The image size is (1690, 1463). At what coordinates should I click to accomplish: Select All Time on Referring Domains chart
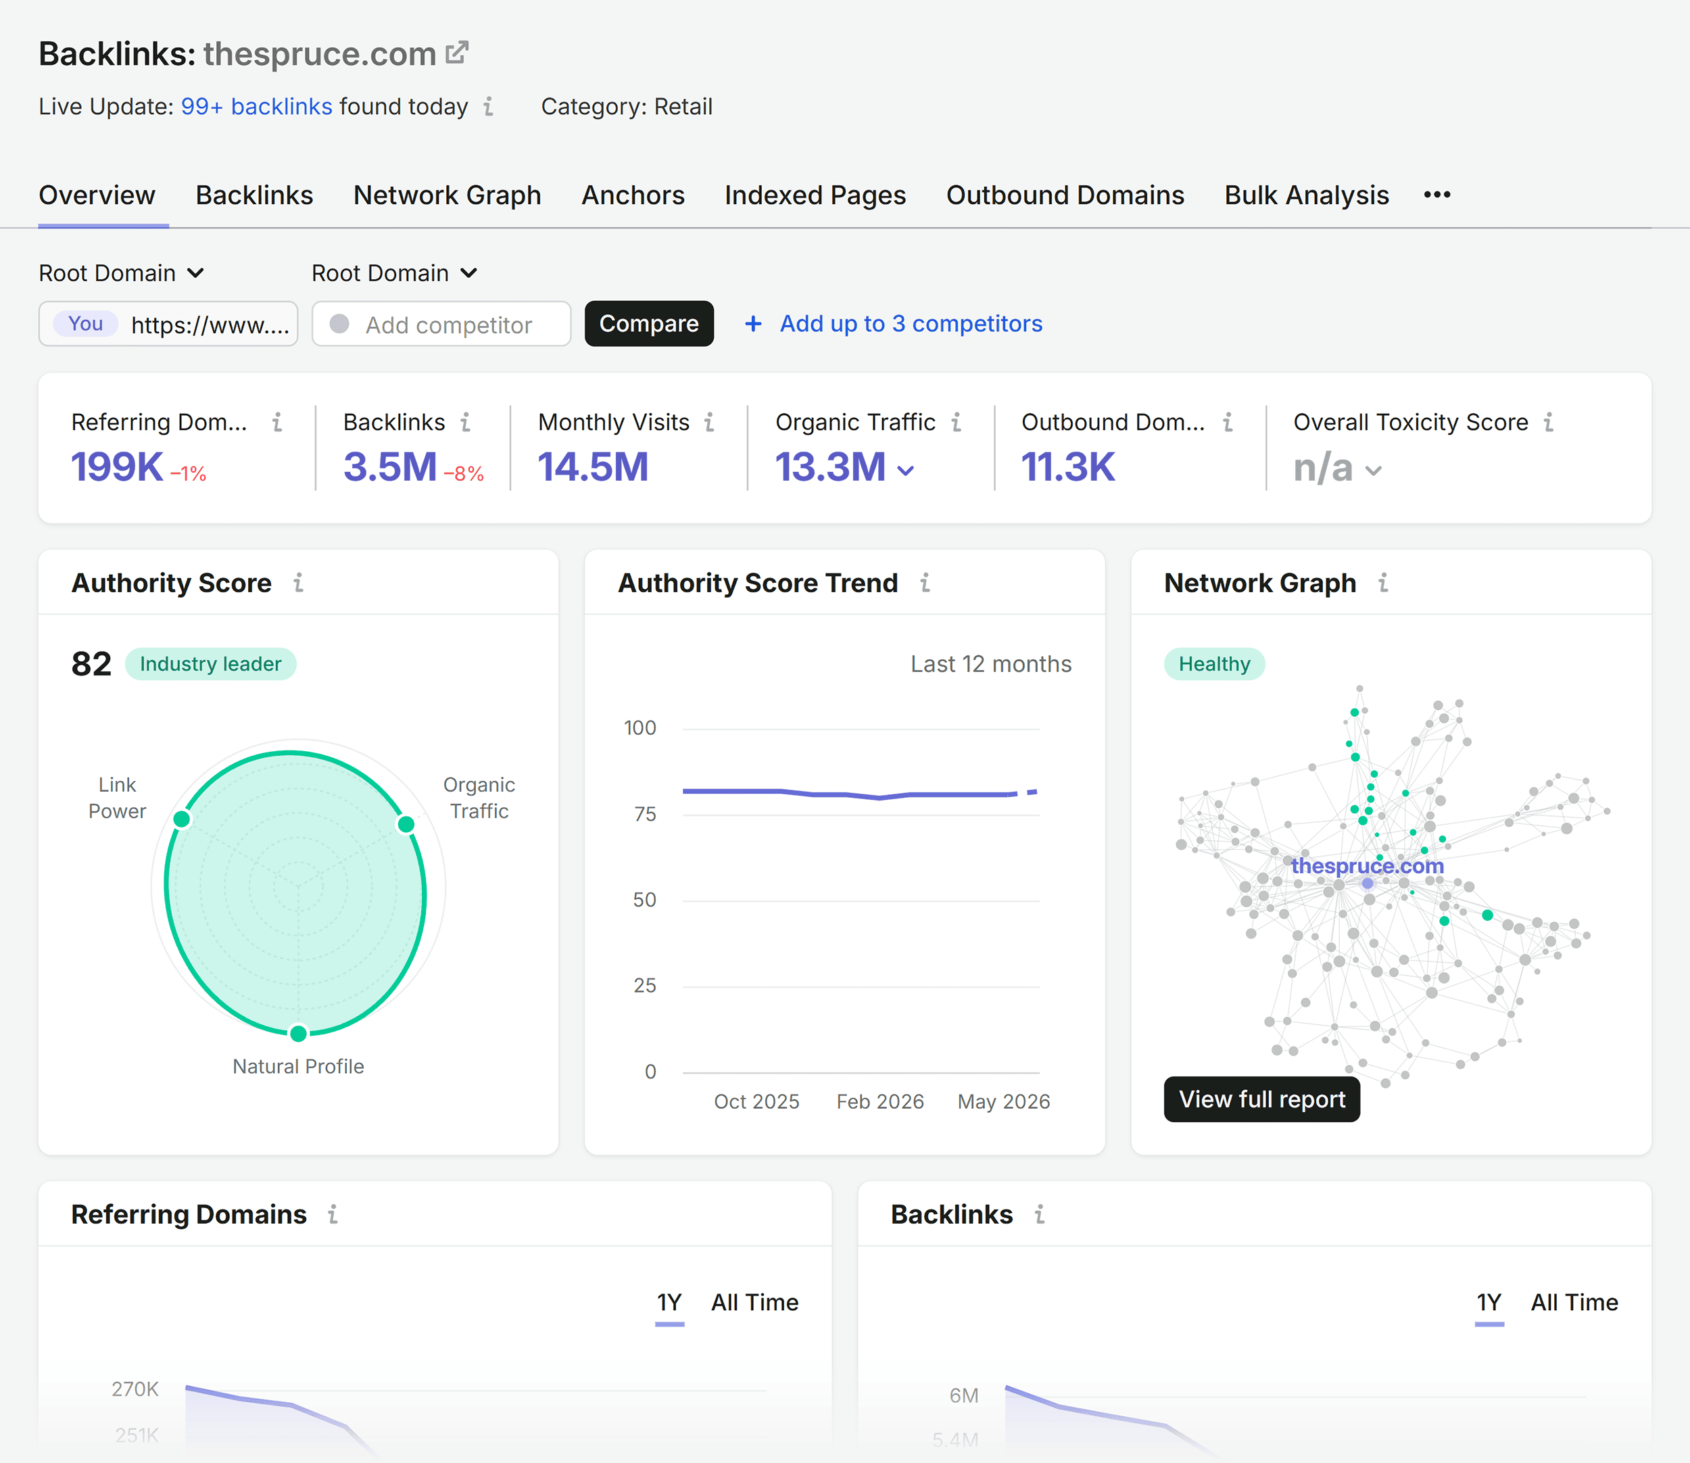coord(755,1302)
